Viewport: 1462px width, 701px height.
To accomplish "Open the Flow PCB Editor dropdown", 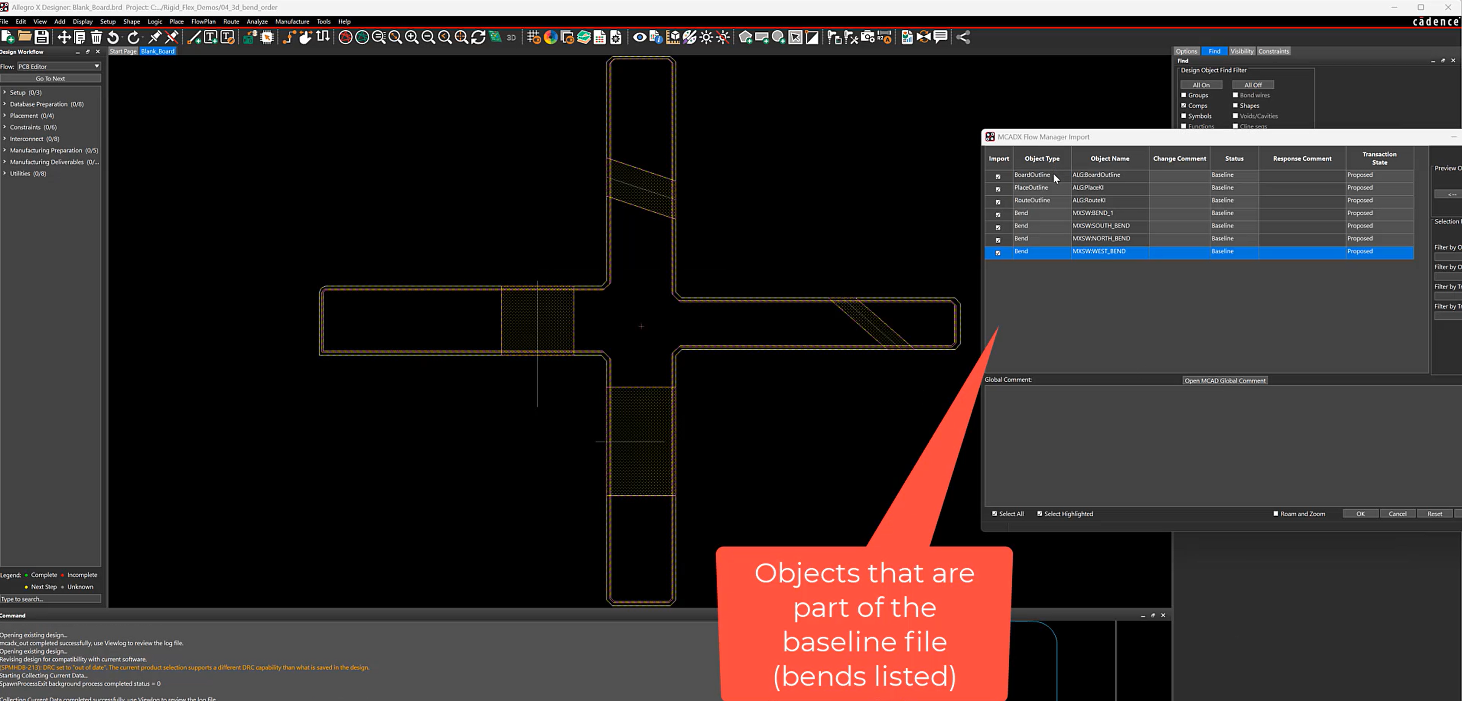I will [58, 66].
